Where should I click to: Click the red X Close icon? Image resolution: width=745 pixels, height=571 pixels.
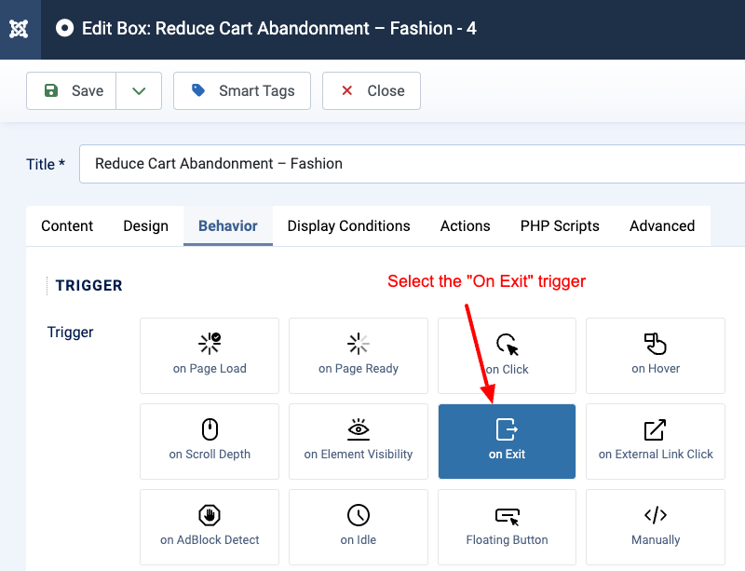tap(347, 90)
